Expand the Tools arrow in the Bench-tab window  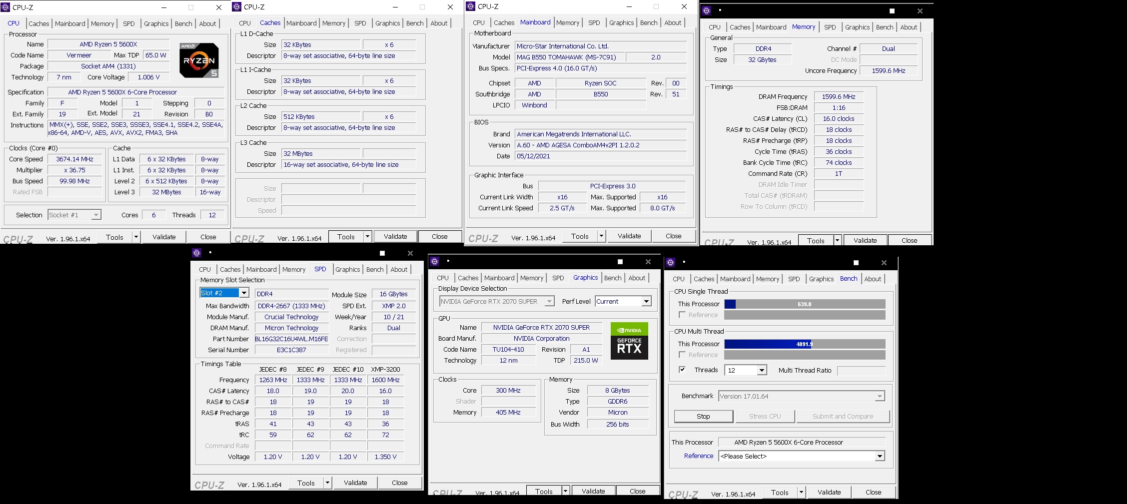(x=801, y=492)
